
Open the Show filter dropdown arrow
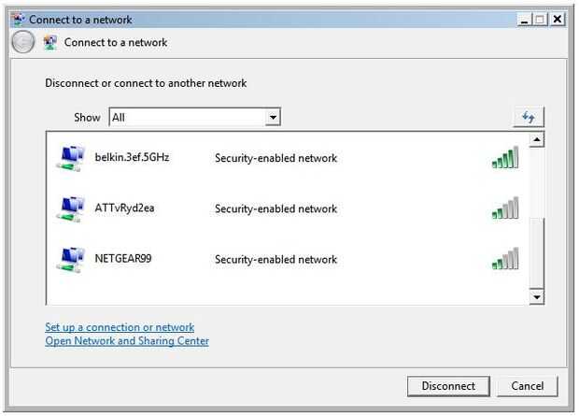point(273,118)
